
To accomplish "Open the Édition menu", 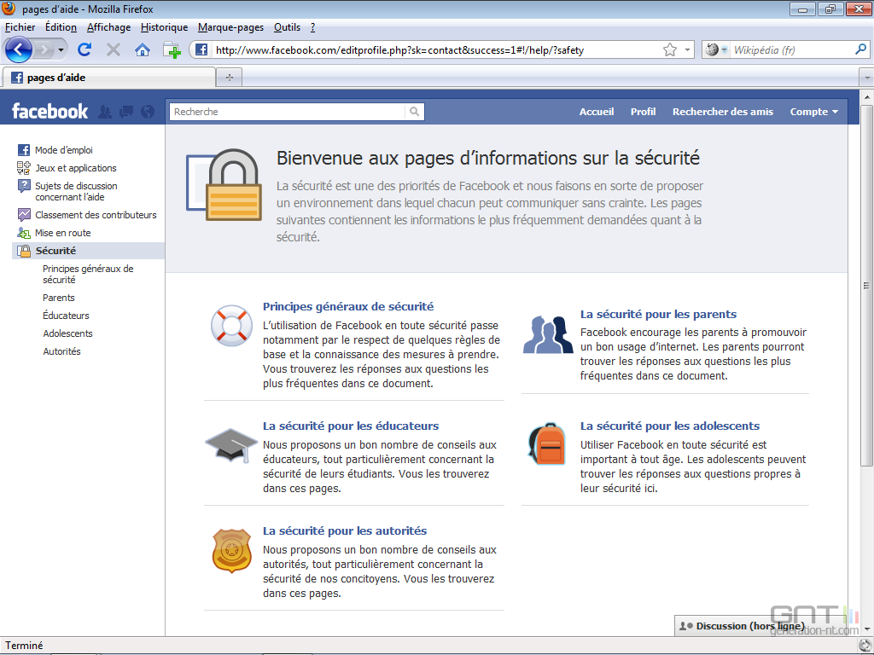I will [61, 27].
